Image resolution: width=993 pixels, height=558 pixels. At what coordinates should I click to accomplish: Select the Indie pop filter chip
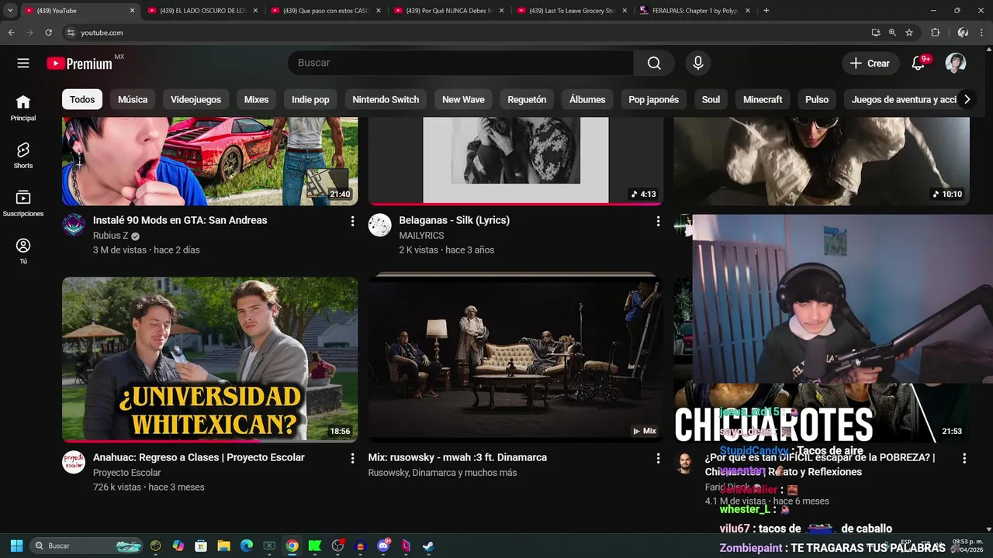(x=310, y=99)
